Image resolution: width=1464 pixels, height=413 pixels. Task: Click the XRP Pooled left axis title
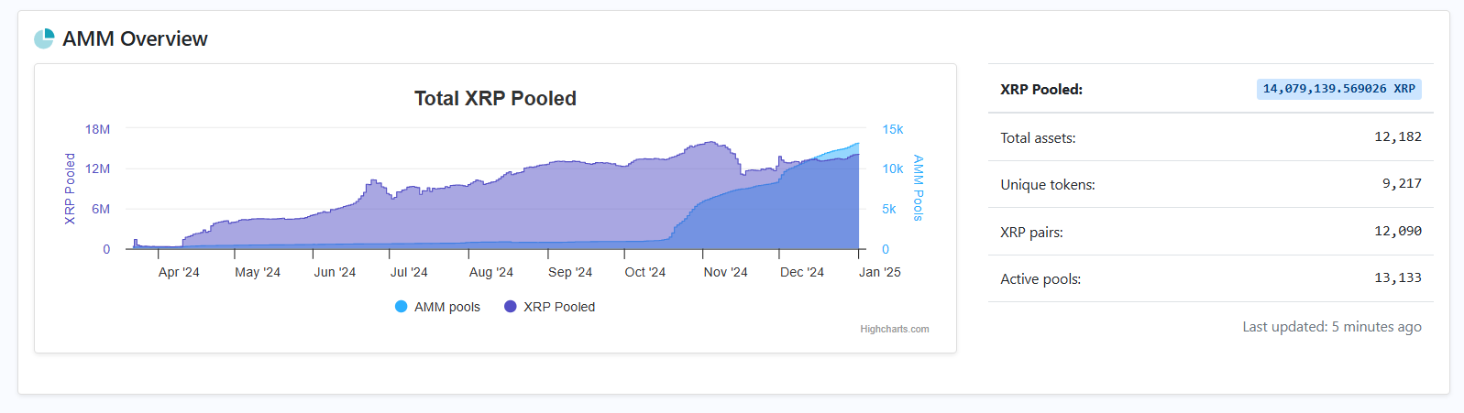pyautogui.click(x=70, y=189)
